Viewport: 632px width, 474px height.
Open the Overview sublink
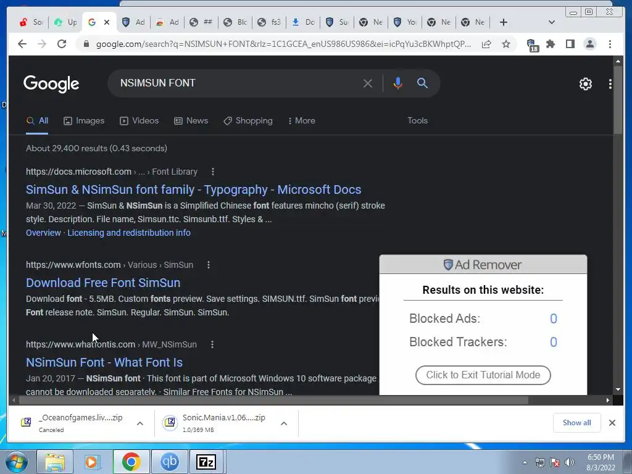coord(43,233)
